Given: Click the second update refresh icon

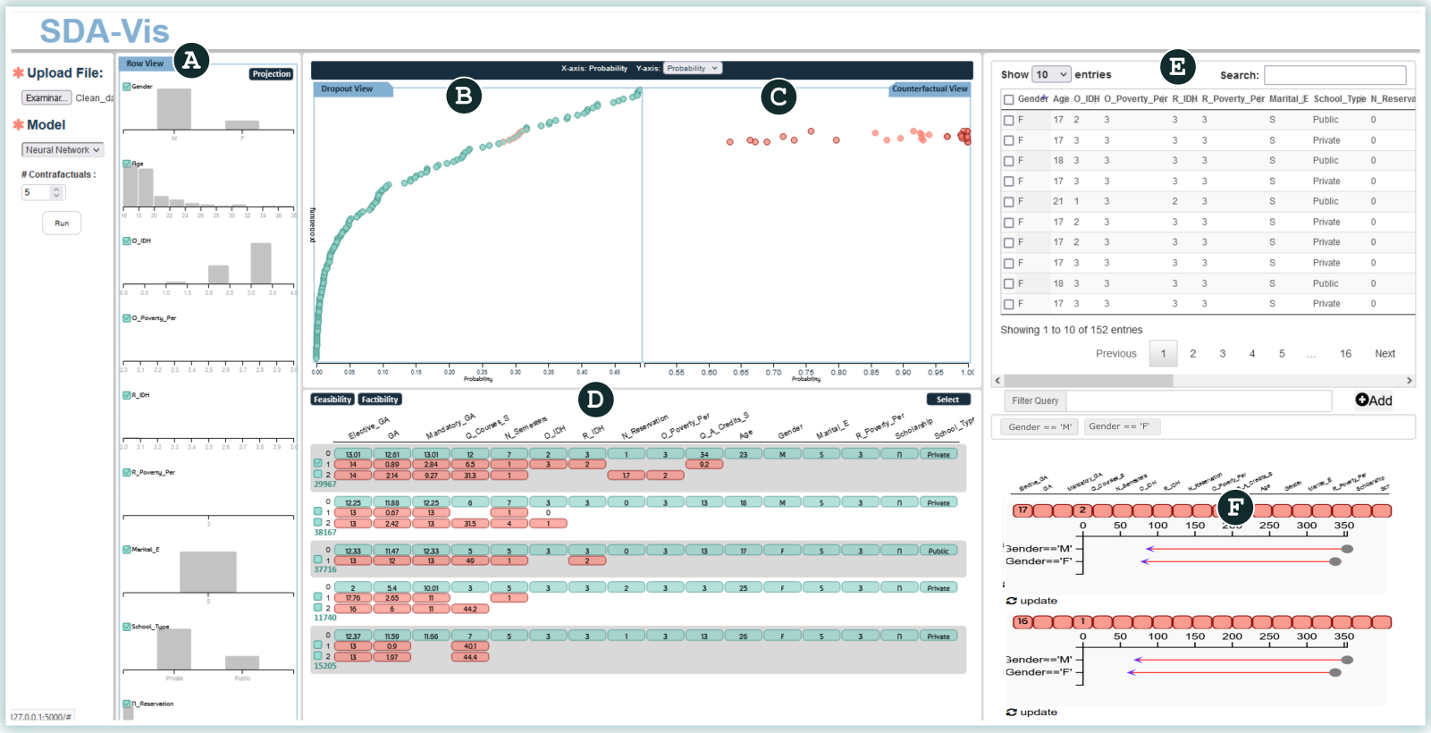Looking at the screenshot, I should (1011, 712).
